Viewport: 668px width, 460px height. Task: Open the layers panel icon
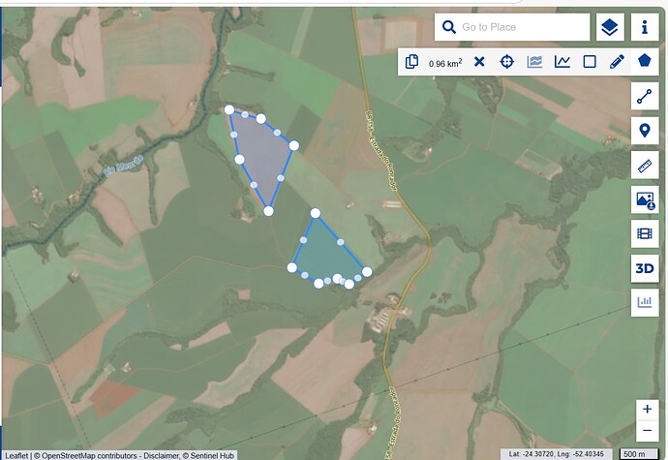[x=610, y=27]
